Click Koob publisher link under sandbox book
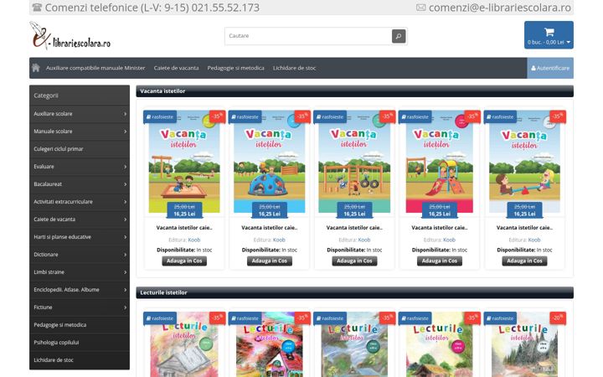The image size is (603, 377). point(194,240)
